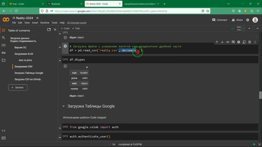The width and height of the screenshot is (262, 147).
Task: Open the list all tabs dropdown
Action: [x=228, y=4]
